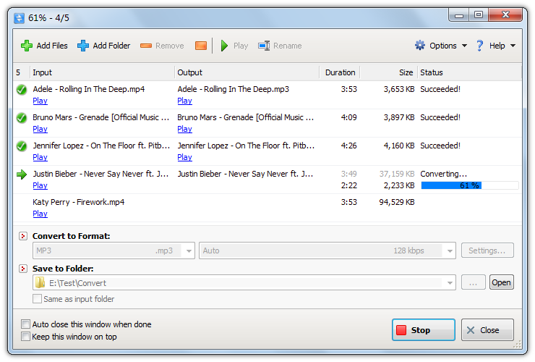Sort by the Duration column header
535x362 pixels.
tap(340, 72)
